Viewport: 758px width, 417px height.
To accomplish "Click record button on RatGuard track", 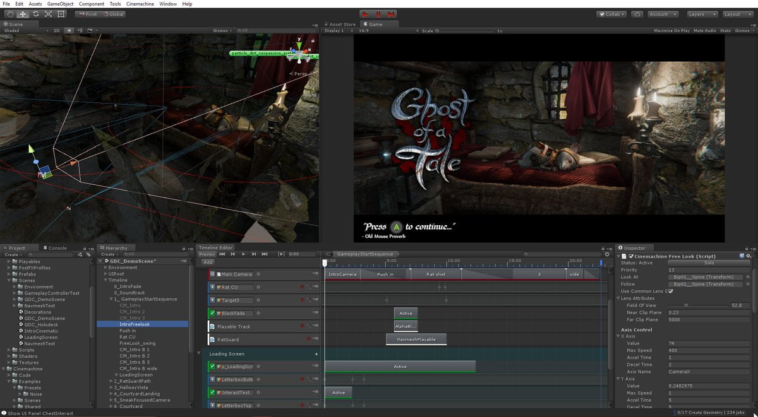I will [308, 339].
